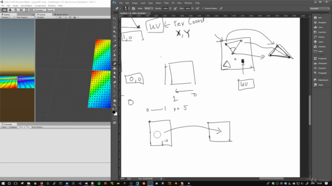This screenshot has width=332, height=186.
Task: Select Unity Rect transform tool
Action: 26,10
